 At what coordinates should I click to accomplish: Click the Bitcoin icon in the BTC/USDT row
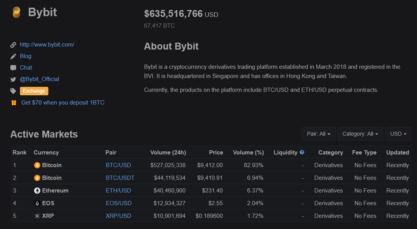37,178
